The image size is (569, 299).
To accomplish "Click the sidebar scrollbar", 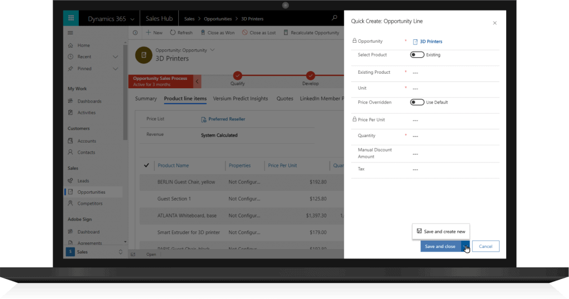I will pos(125,93).
